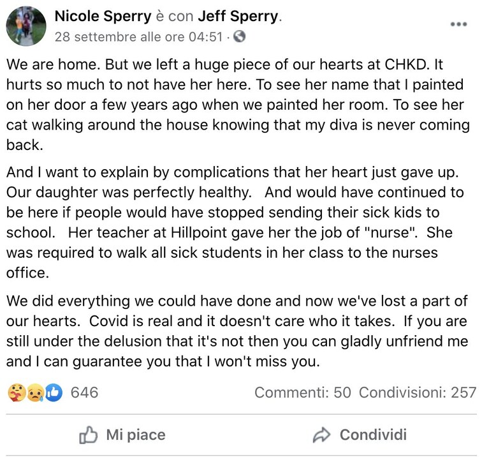The height and width of the screenshot is (457, 489).
Task: Show the Condivisioni: 257 shares list
Action: pos(418,393)
